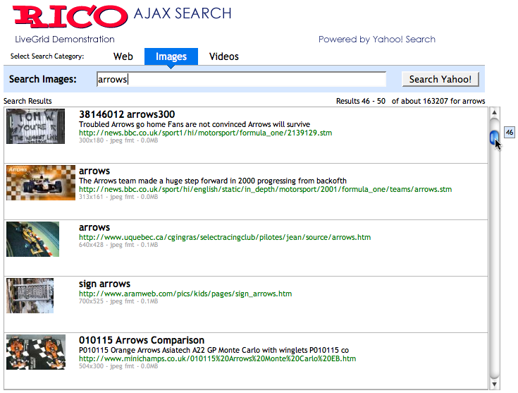Click the 640x428 jpeg size info
This screenshot has height=393, width=518.
pyautogui.click(x=118, y=245)
